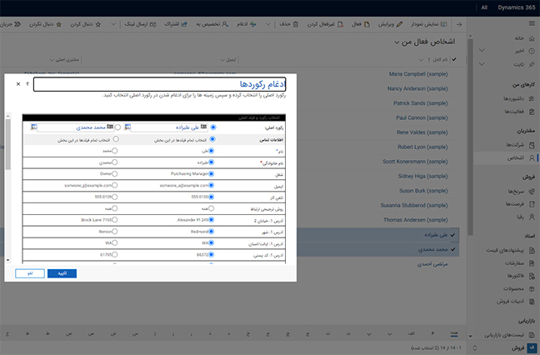Select someone_j@example.com email radio button
Viewport: 540px width, 355px height.
coord(116,186)
